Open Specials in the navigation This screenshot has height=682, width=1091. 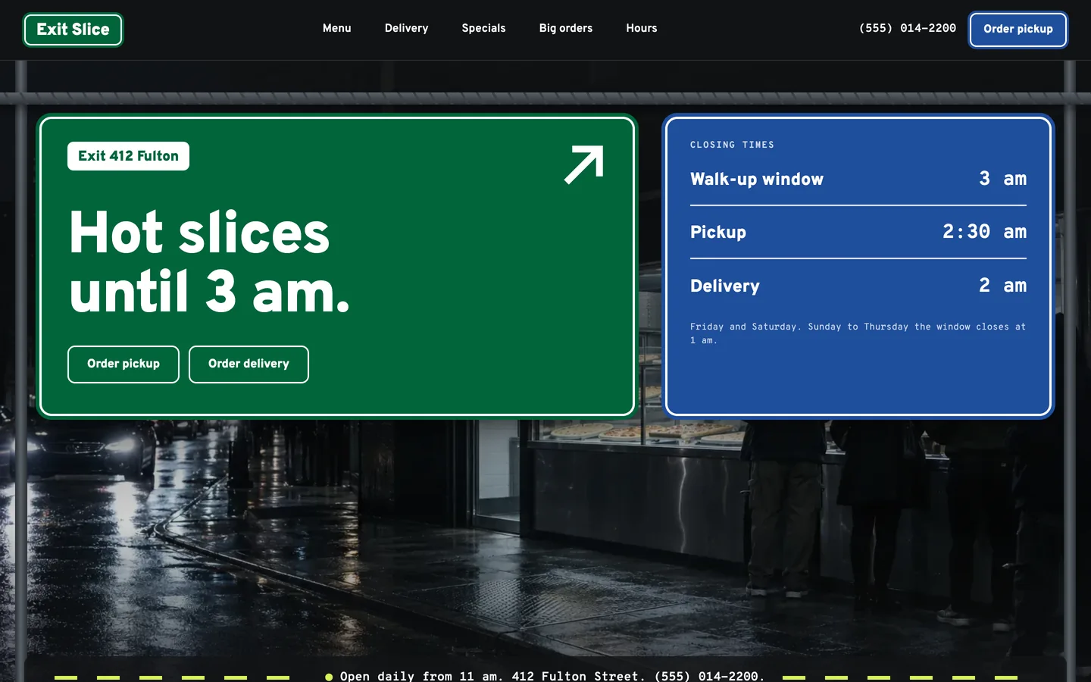pyautogui.click(x=483, y=28)
